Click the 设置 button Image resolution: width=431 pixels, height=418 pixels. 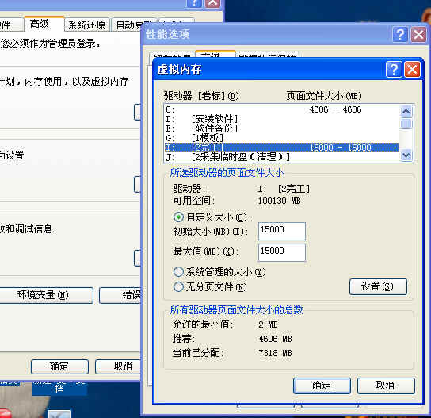pos(378,286)
